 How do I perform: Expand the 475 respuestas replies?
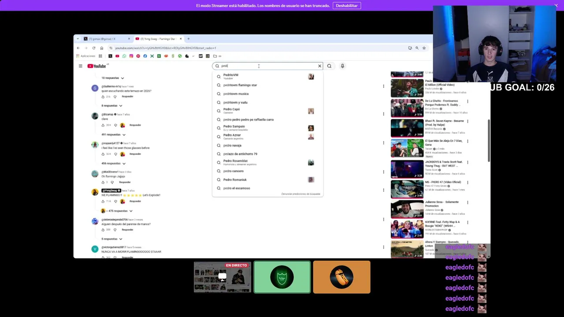point(120,211)
